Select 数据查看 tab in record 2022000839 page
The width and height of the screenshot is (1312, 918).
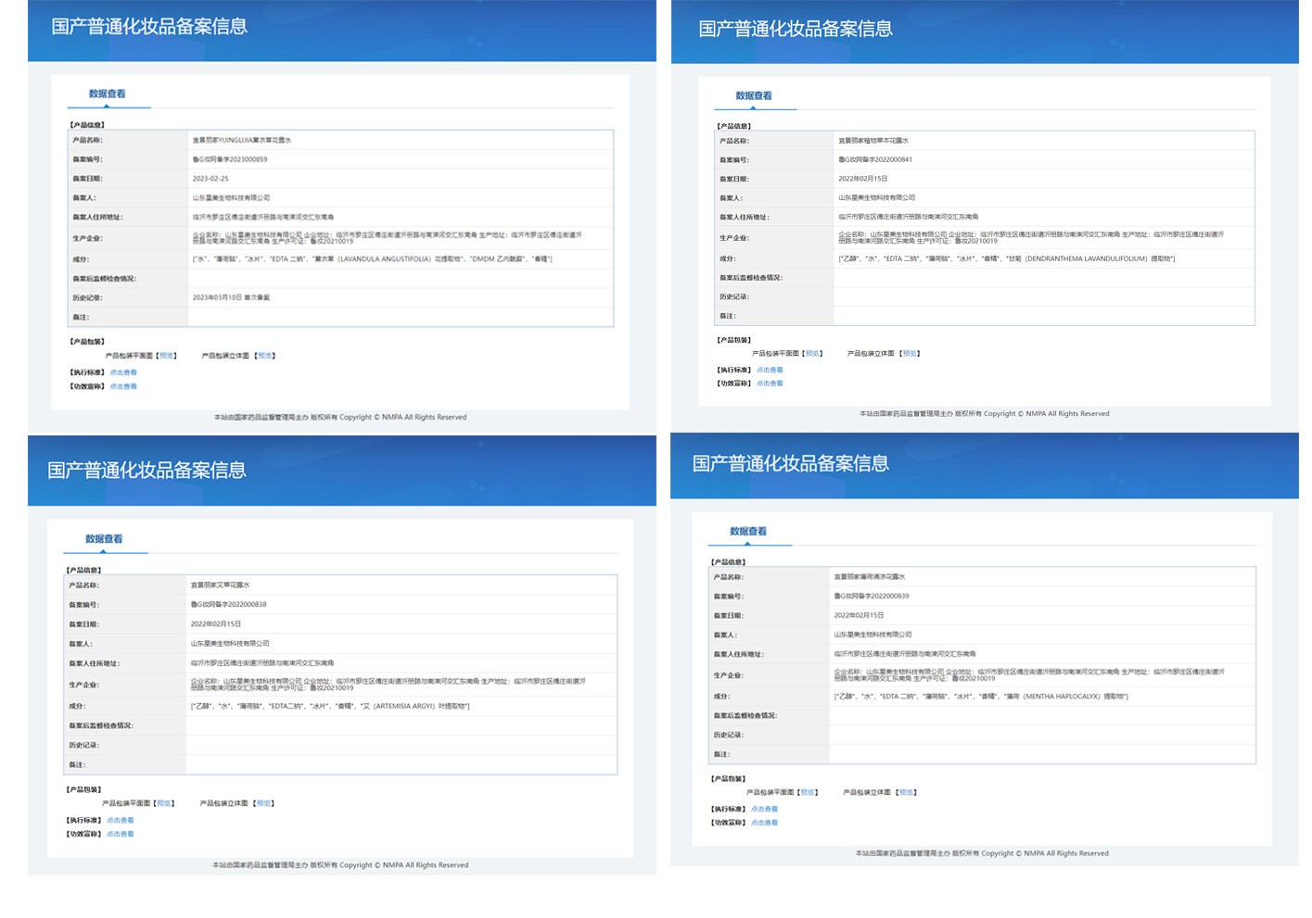748,532
